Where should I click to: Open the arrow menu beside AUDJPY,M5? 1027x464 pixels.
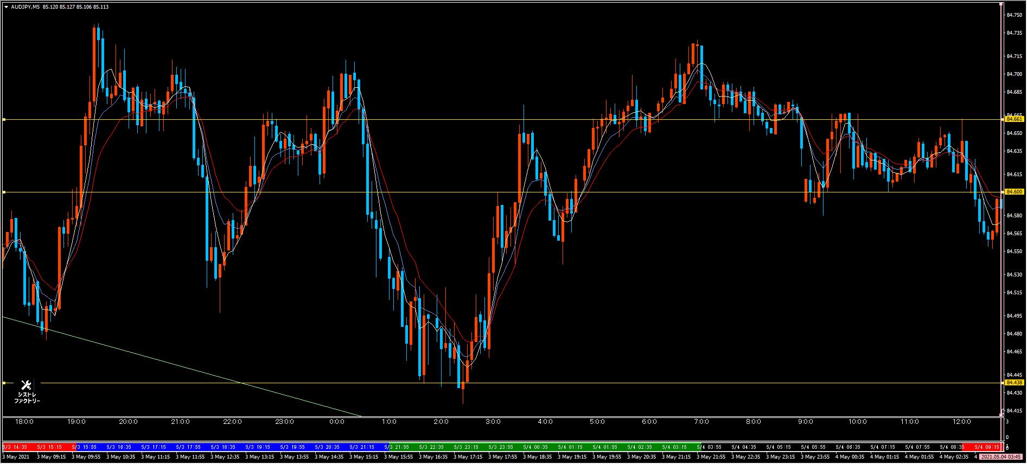coord(6,7)
